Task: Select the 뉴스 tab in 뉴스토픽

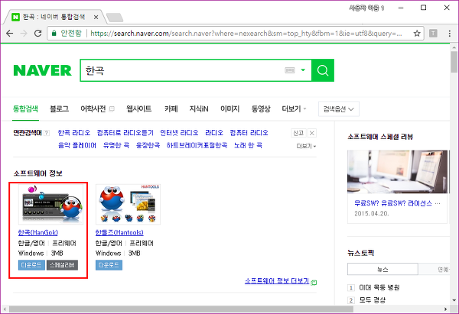Action: tap(382, 269)
